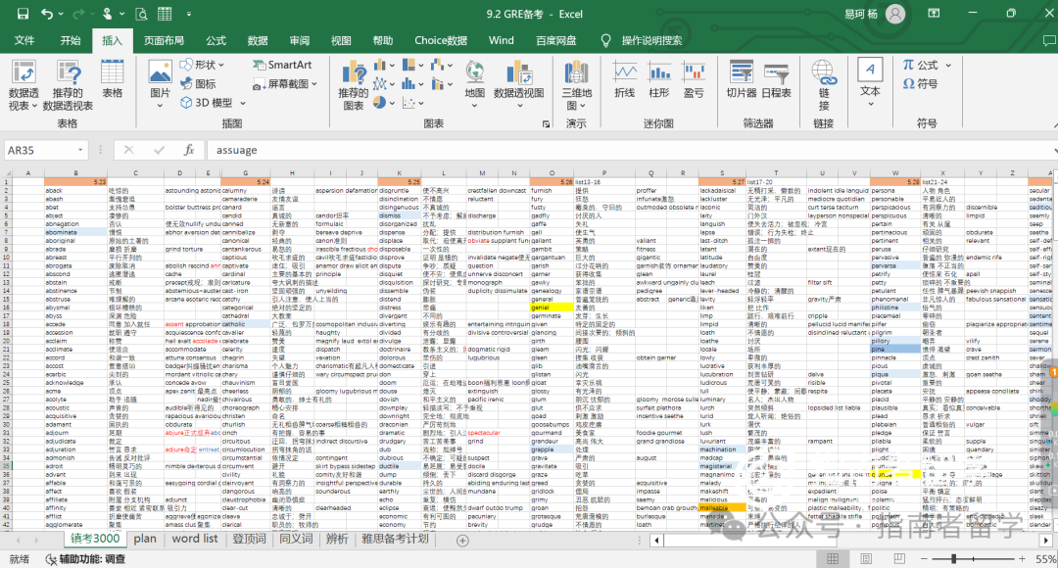The image size is (1058, 568).
Task: Open the Maps (地图) dropdown
Action: tap(475, 84)
